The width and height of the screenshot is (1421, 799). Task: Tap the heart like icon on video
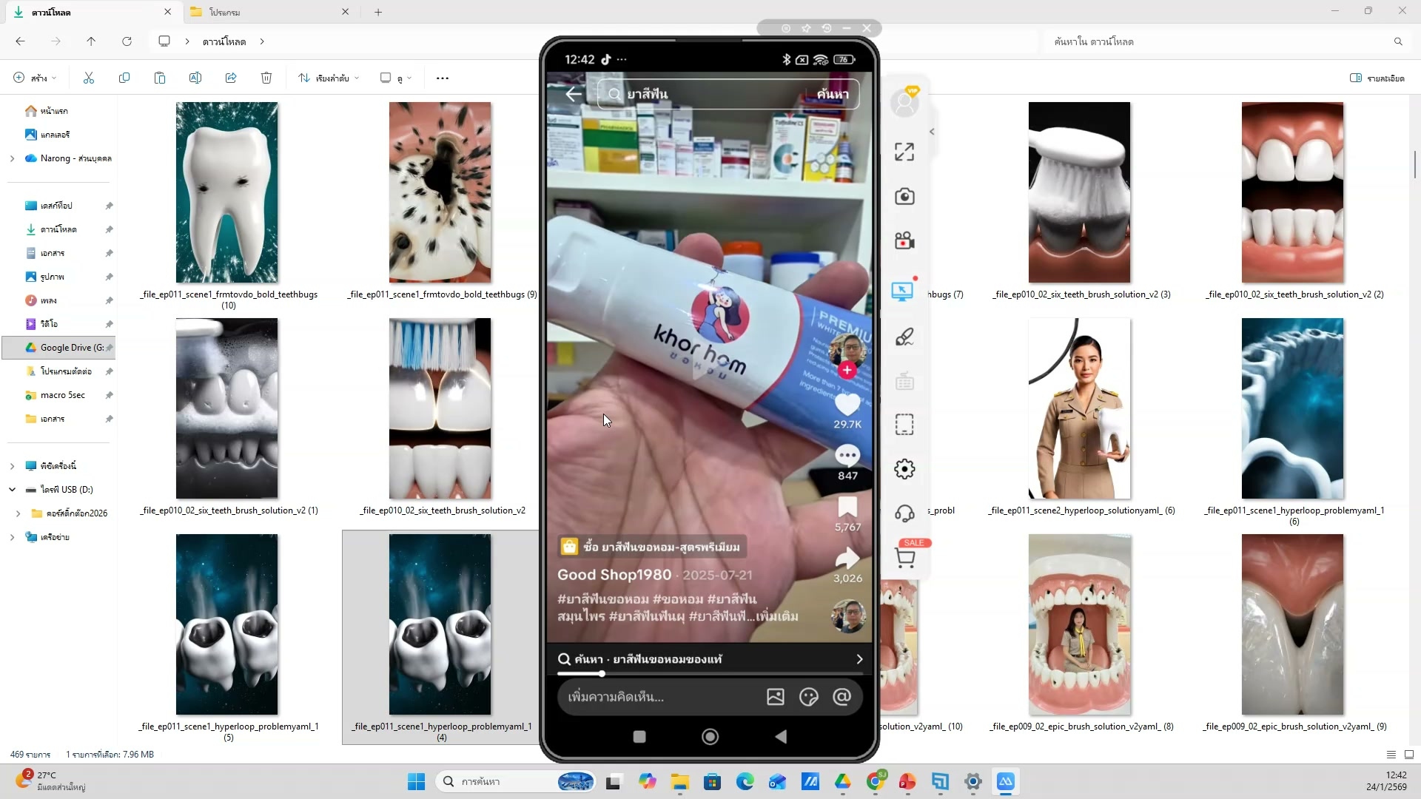pyautogui.click(x=847, y=404)
